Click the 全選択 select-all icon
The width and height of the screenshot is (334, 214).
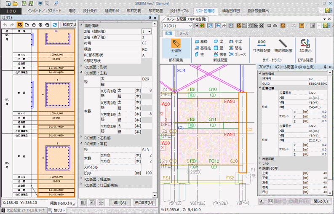click(176, 44)
